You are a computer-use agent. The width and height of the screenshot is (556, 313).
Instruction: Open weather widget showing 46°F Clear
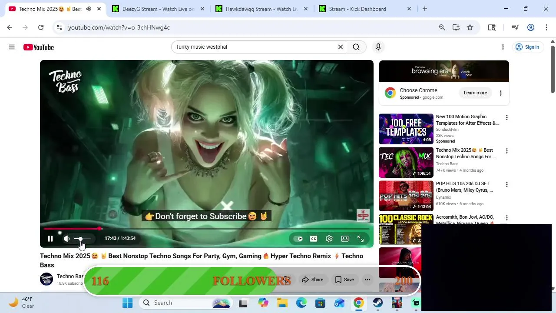pyautogui.click(x=22, y=303)
